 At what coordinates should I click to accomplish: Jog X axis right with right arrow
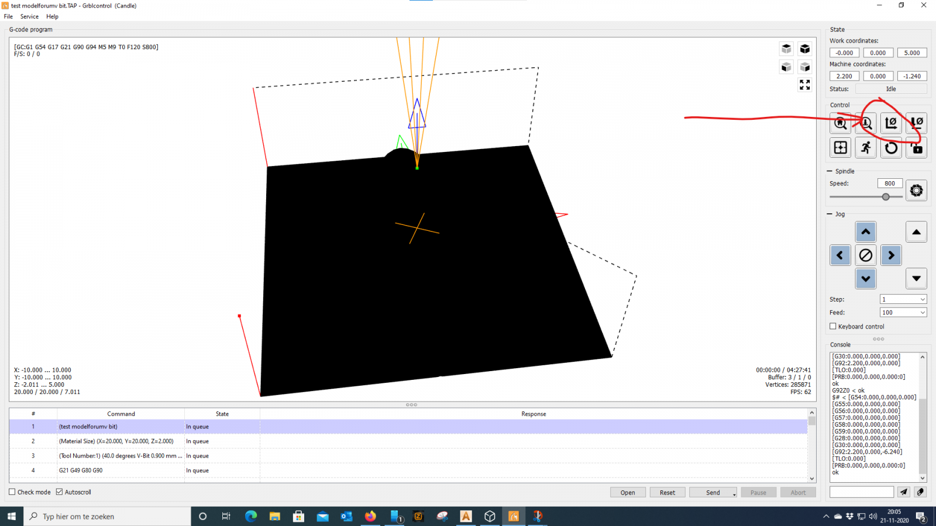891,255
